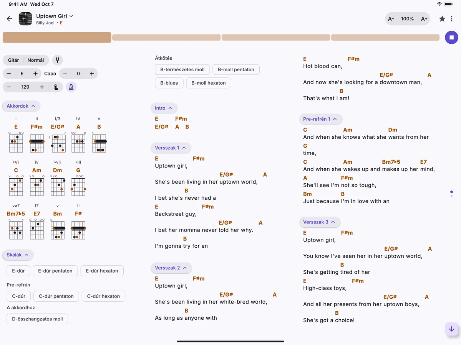The width and height of the screenshot is (461, 345).
Task: Select the Normál display mode
Action: [36, 60]
